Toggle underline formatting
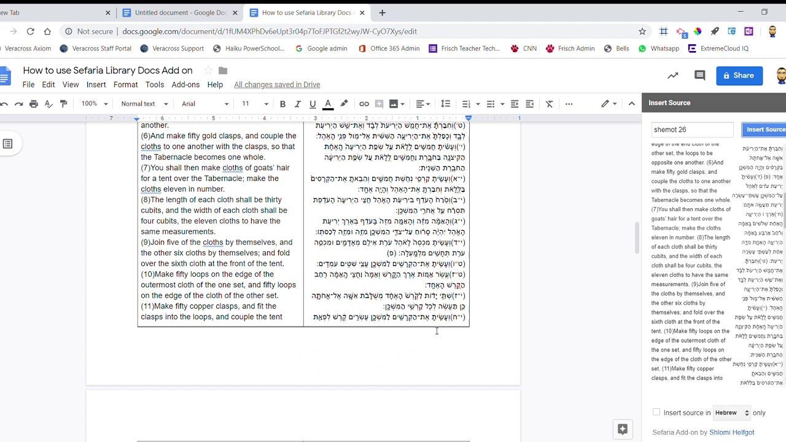The image size is (786, 442). (313, 104)
